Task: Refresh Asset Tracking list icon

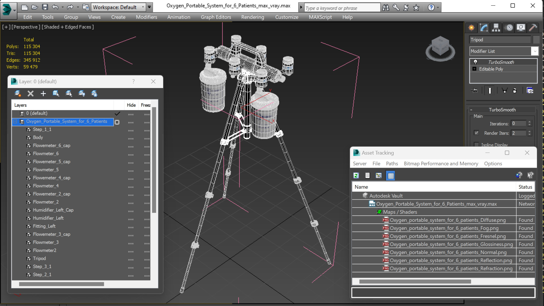Action: [356, 176]
